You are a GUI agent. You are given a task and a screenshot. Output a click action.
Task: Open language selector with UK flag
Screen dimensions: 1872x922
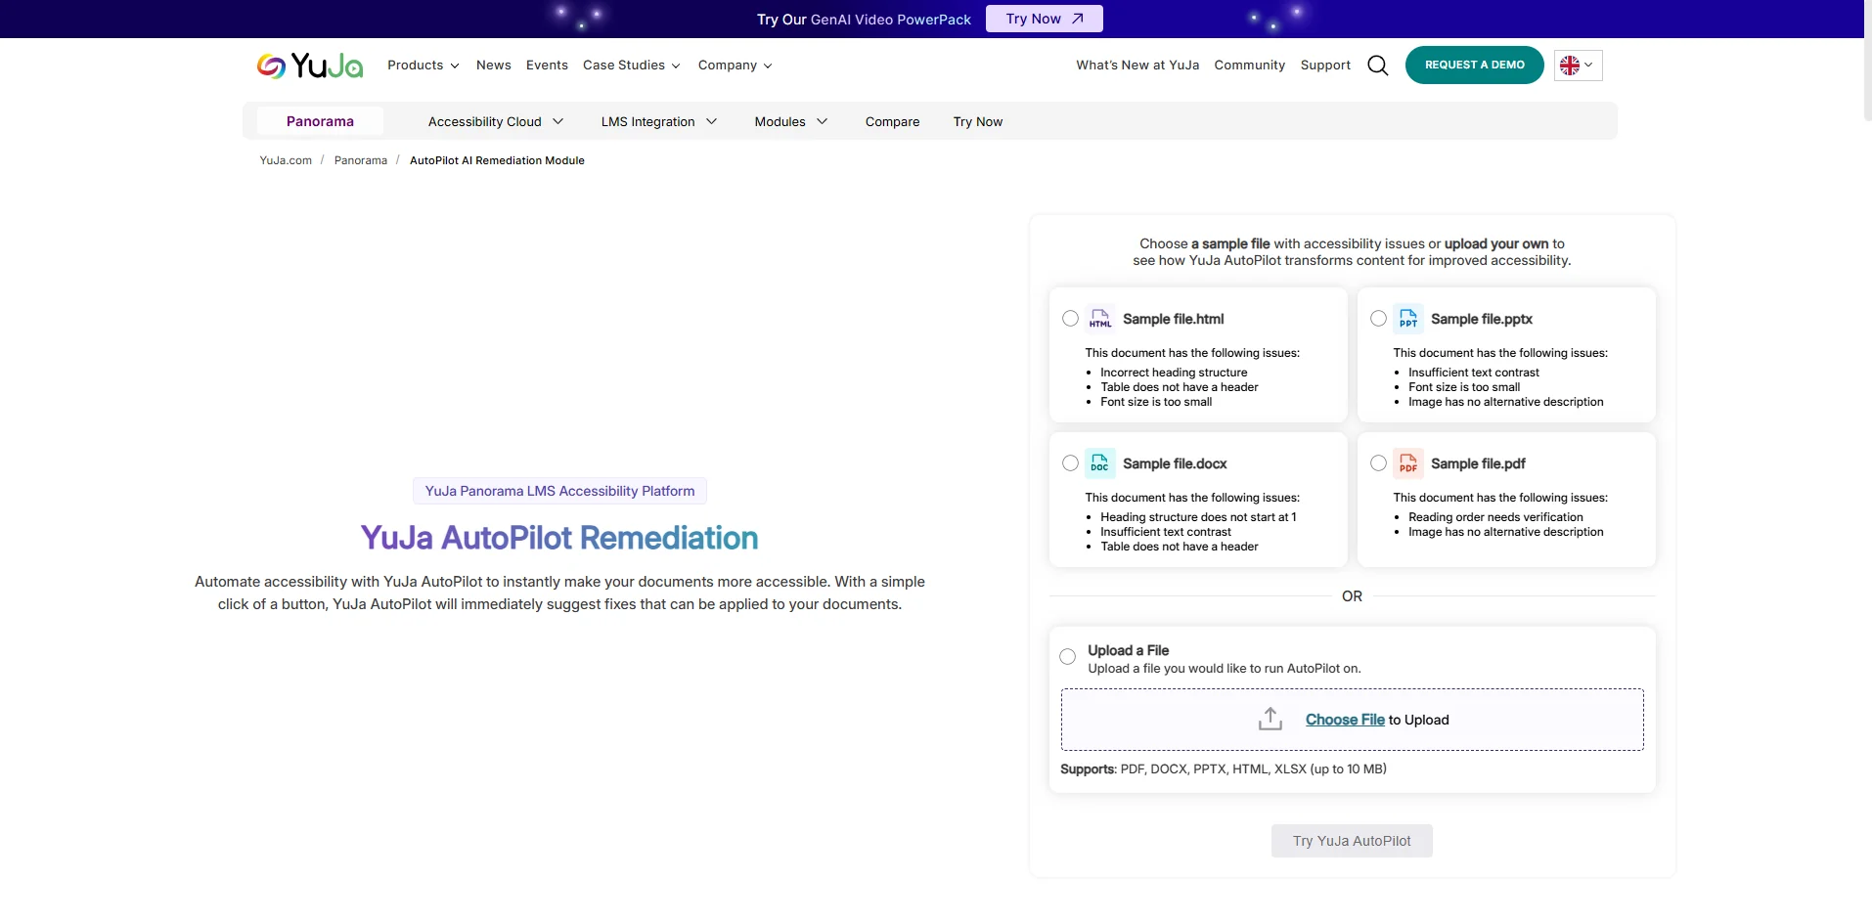(1577, 66)
